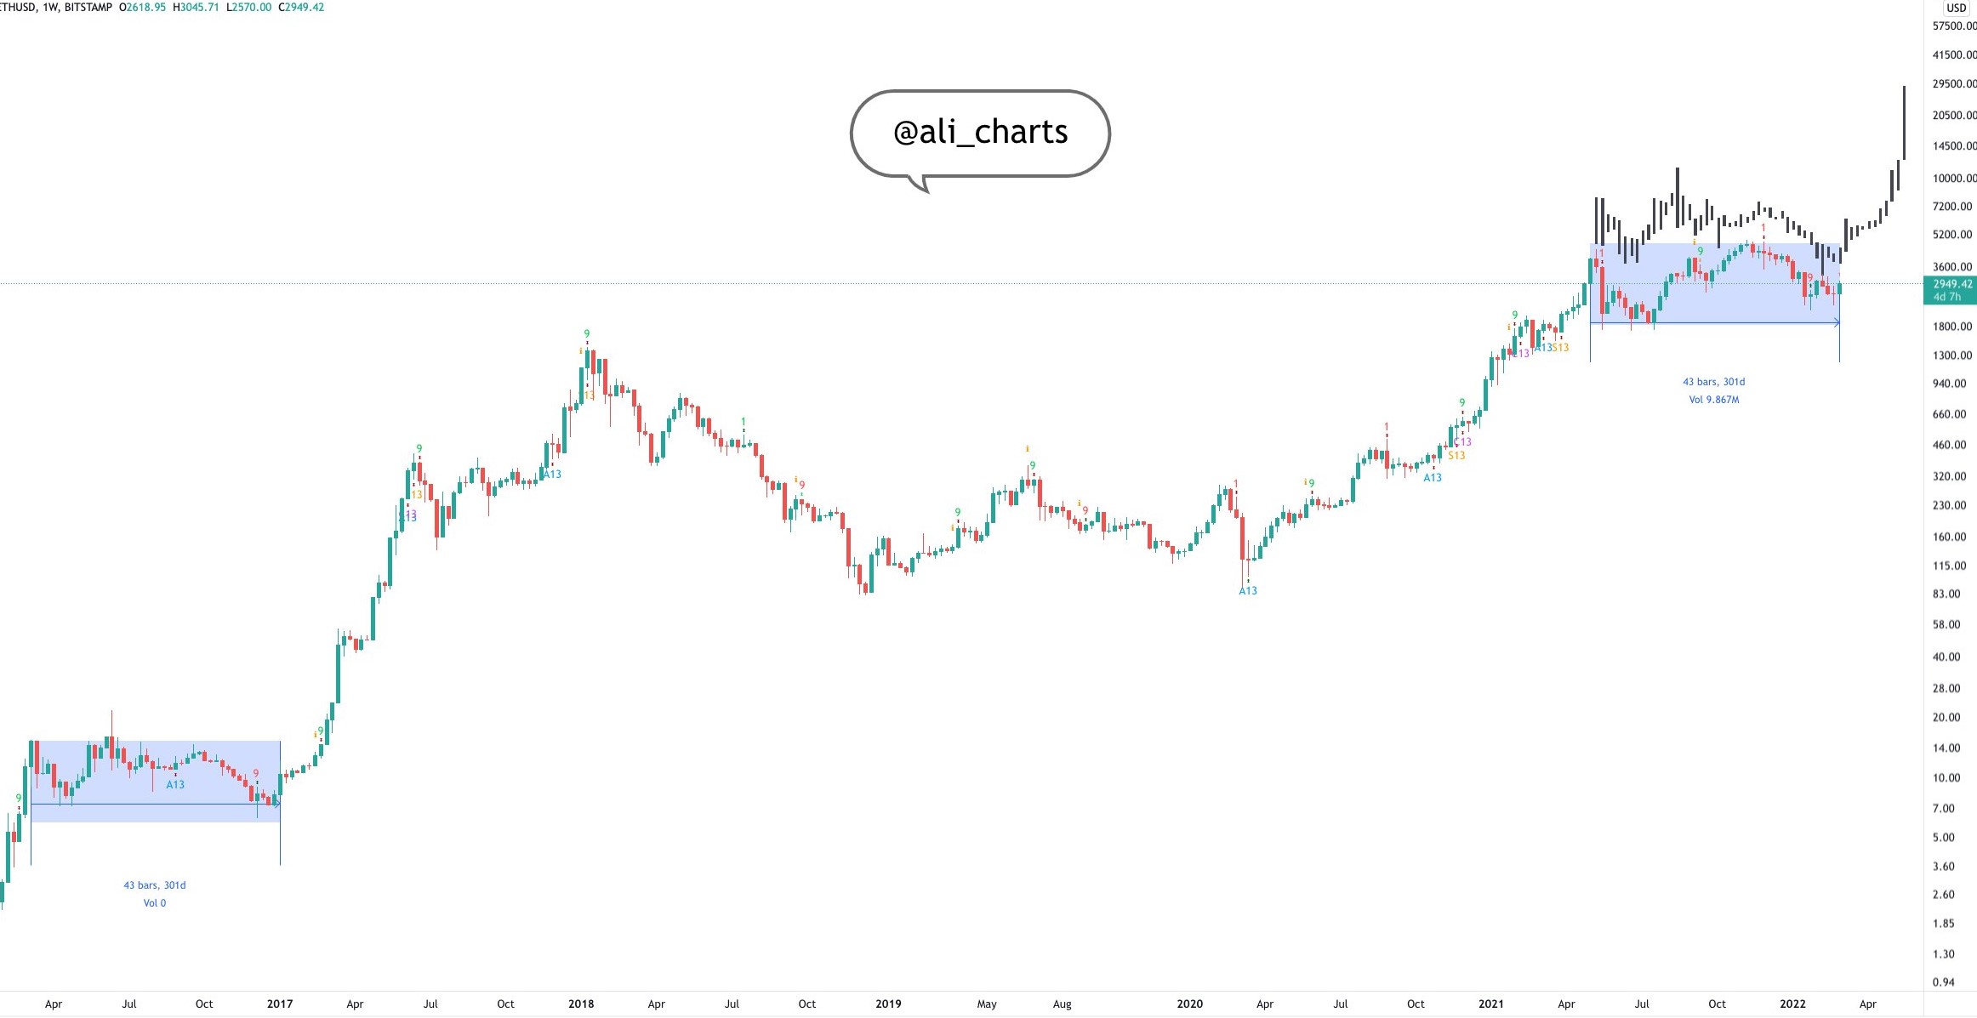Click the Aug label on the time axis
Screen dimensions: 1977x1018
pyautogui.click(x=1062, y=1004)
